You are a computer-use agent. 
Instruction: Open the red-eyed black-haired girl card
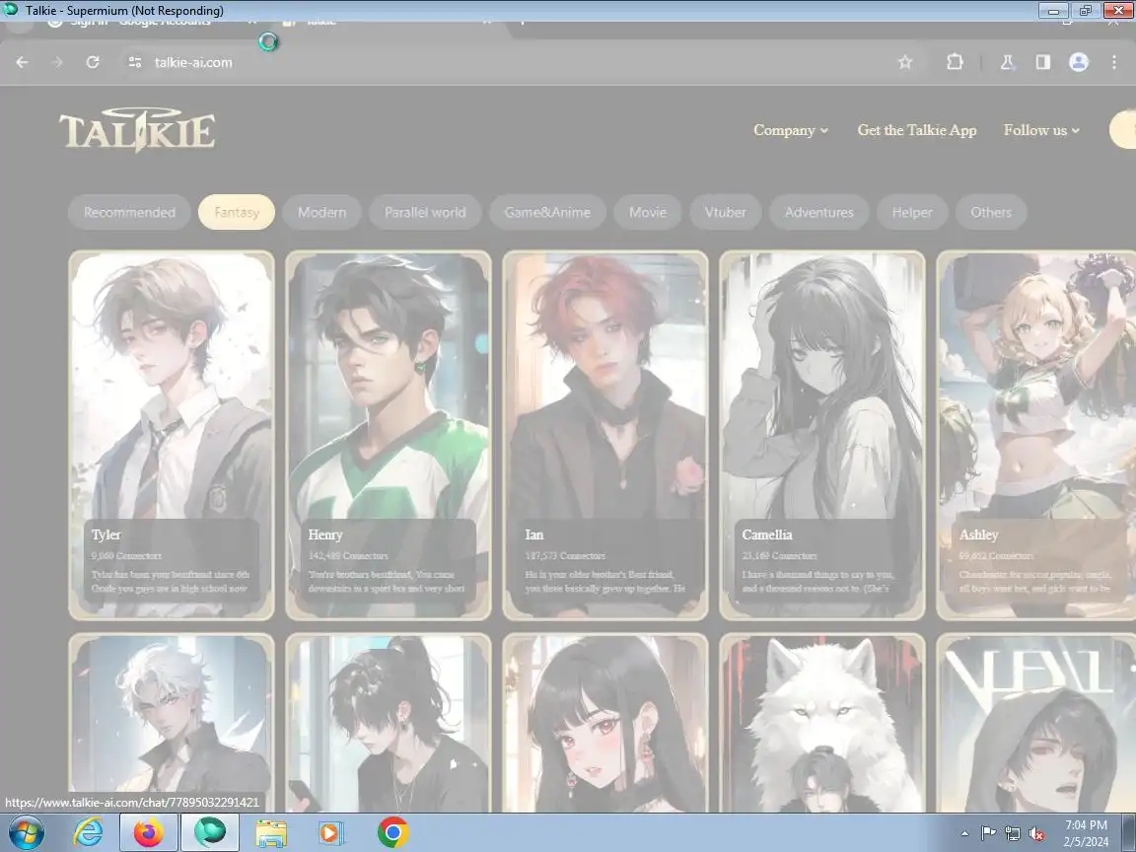[x=604, y=722]
